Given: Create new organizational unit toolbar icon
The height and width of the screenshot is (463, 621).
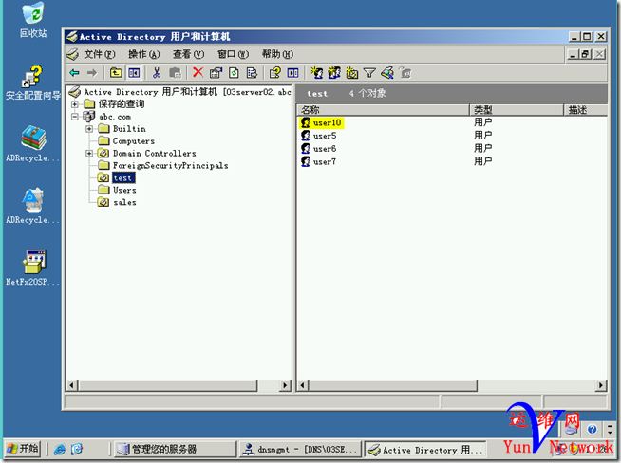Looking at the screenshot, I should [x=351, y=73].
